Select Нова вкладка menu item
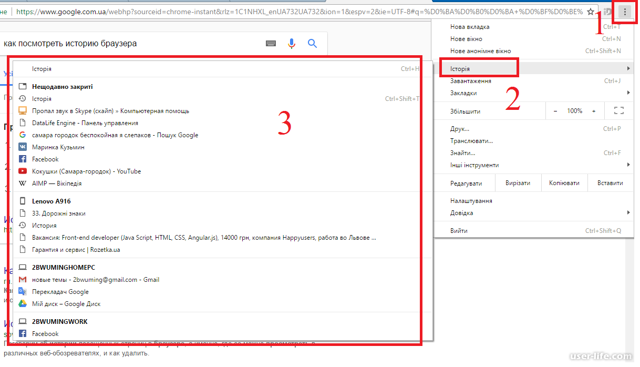Image resolution: width=640 pixels, height=367 pixels. point(534,27)
